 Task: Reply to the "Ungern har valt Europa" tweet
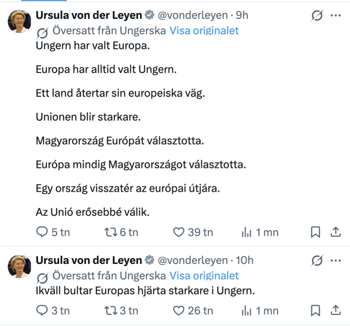tap(42, 232)
